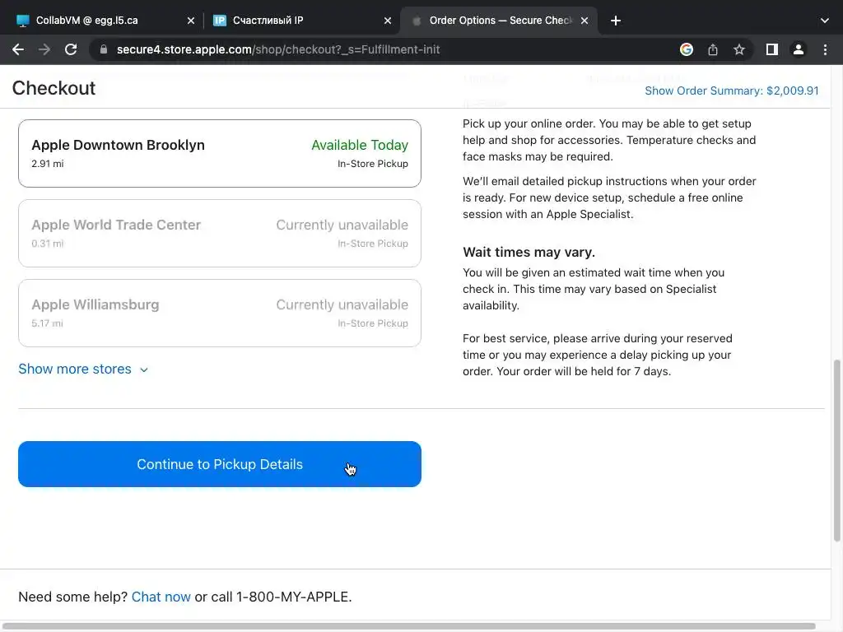Open the Chrome three-dot menu

825,49
